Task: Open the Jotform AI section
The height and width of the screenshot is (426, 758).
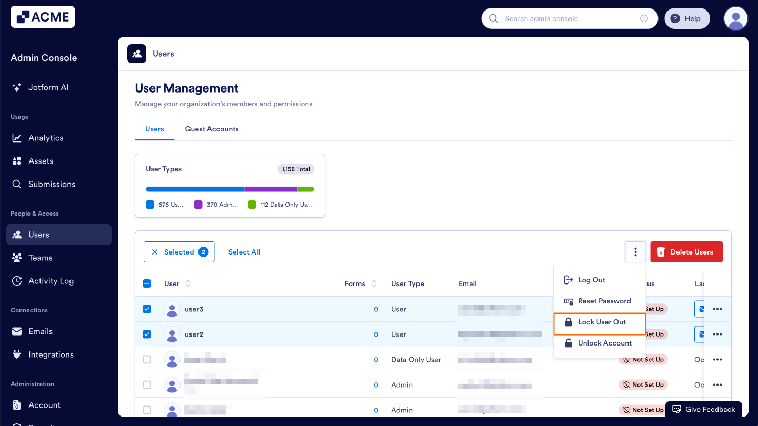Action: pyautogui.click(x=49, y=87)
